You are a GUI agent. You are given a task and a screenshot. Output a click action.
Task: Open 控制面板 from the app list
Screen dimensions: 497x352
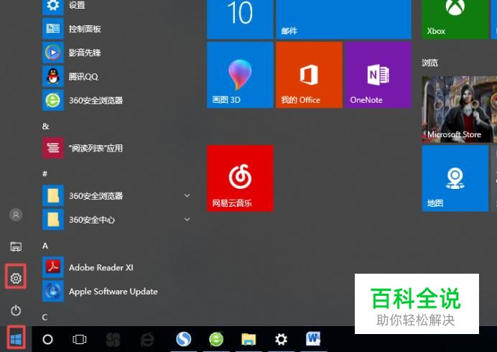(117, 29)
